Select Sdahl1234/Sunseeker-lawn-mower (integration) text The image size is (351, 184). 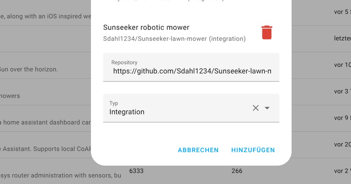click(174, 39)
